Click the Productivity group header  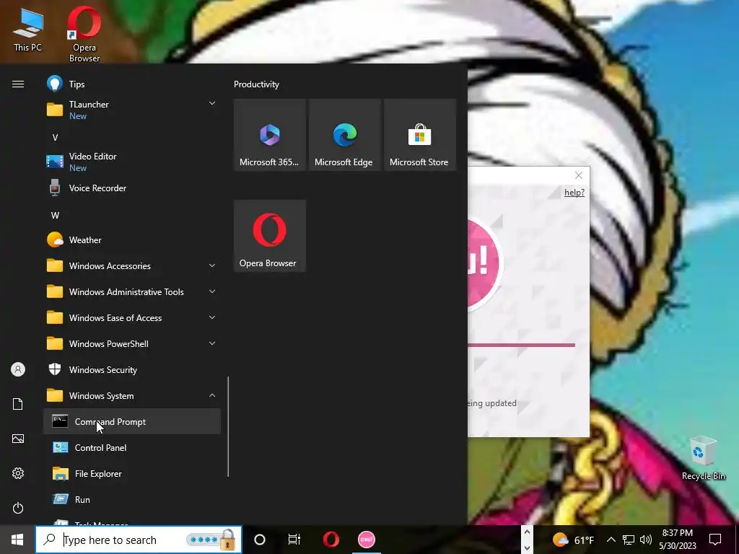(x=256, y=84)
